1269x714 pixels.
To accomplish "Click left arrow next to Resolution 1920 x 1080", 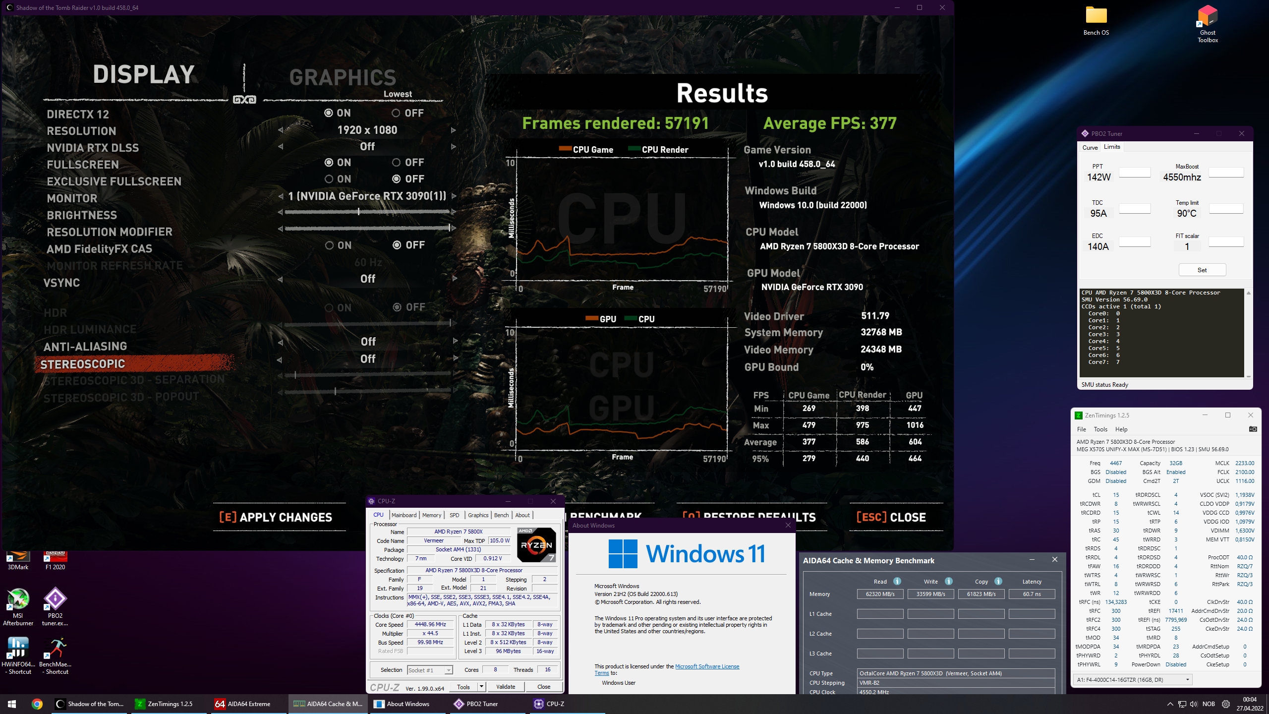I will point(281,130).
